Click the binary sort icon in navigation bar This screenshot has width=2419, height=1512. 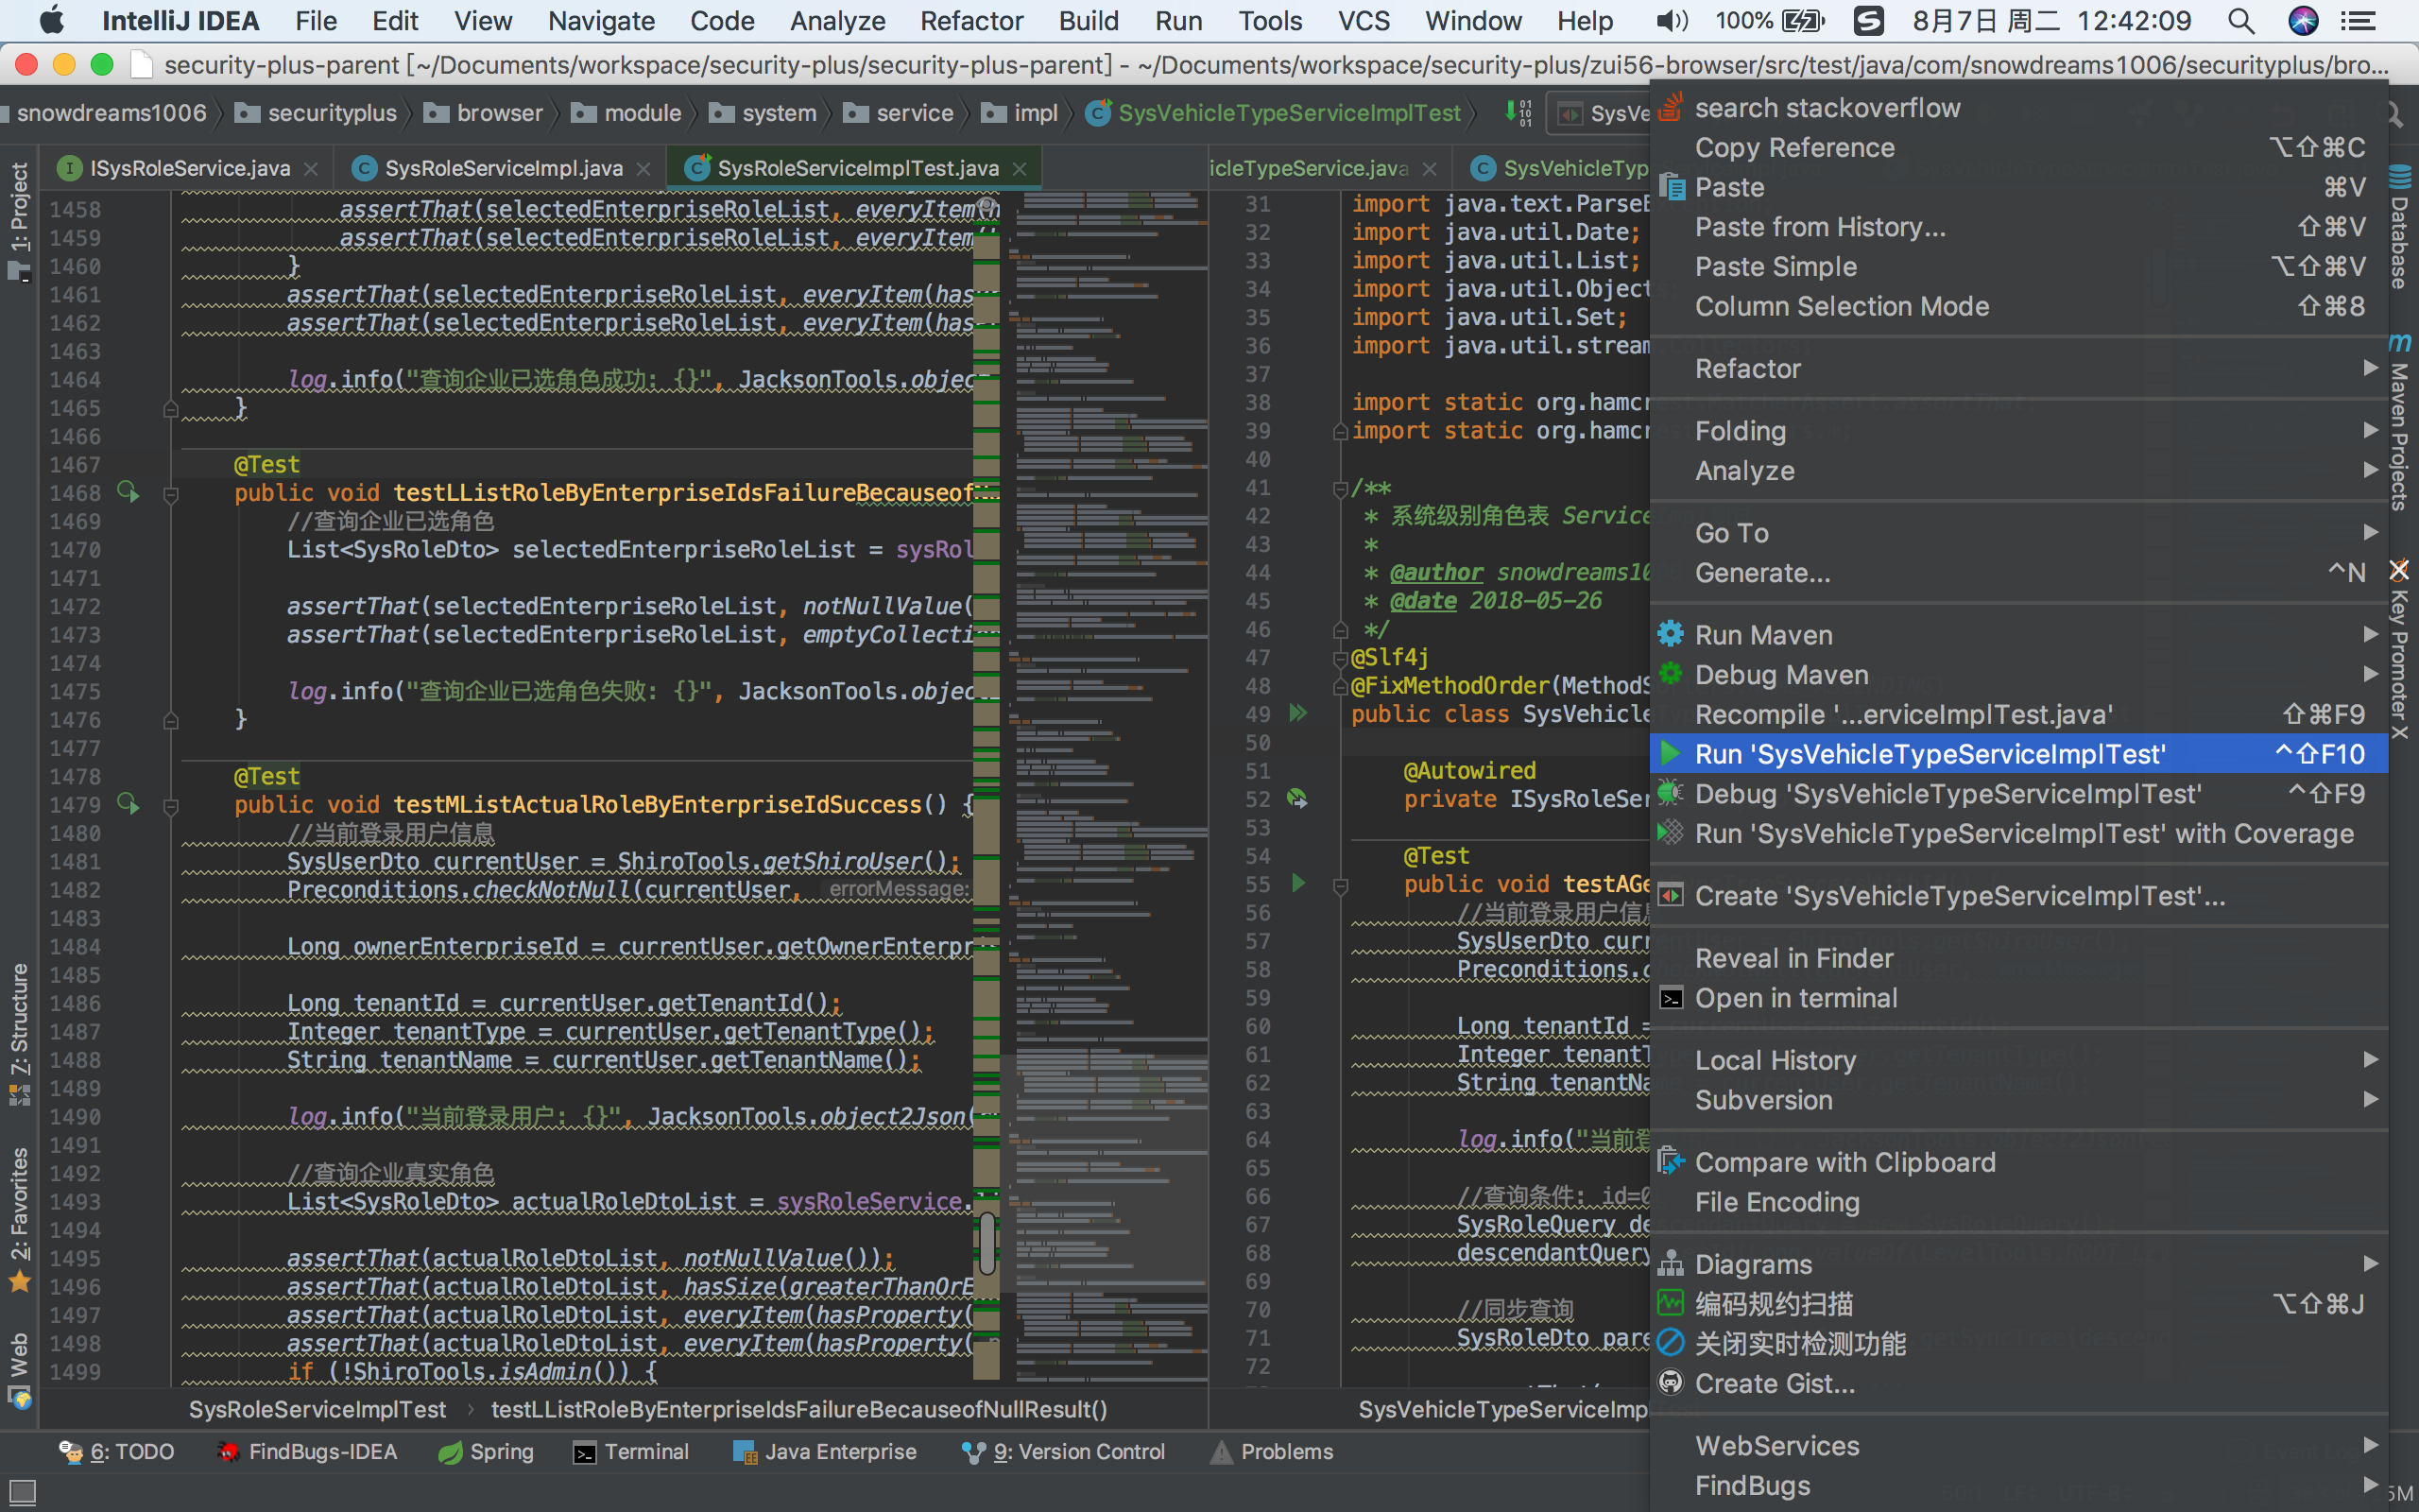coord(1518,113)
